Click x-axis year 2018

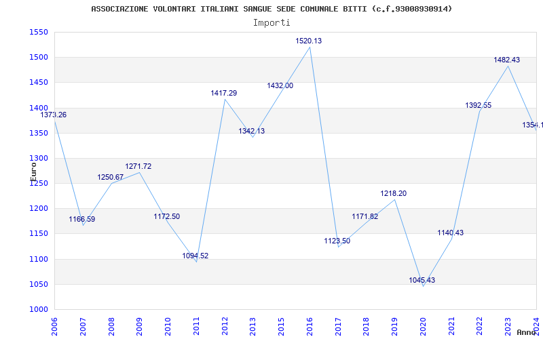pyautogui.click(x=367, y=327)
